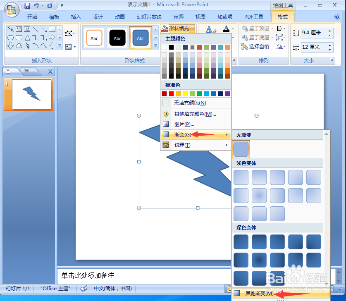Select the first dark variation gradient
Screen dimensions: 346x301
click(x=241, y=242)
